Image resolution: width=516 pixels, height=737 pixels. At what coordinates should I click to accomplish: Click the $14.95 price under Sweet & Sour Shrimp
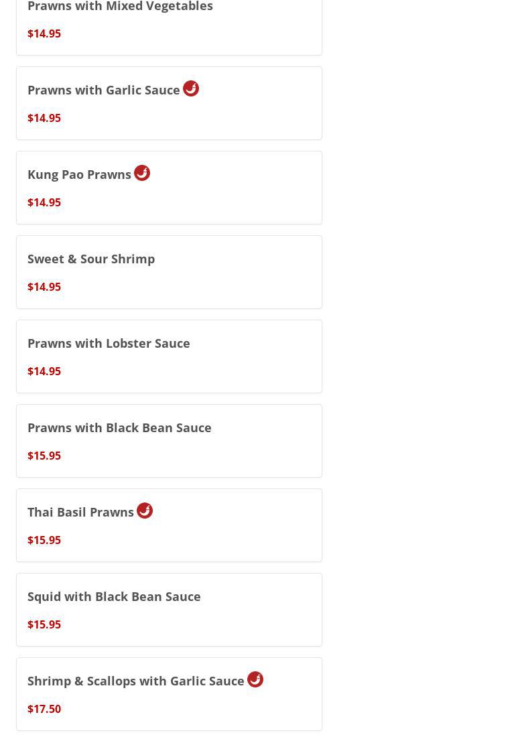pyautogui.click(x=44, y=287)
